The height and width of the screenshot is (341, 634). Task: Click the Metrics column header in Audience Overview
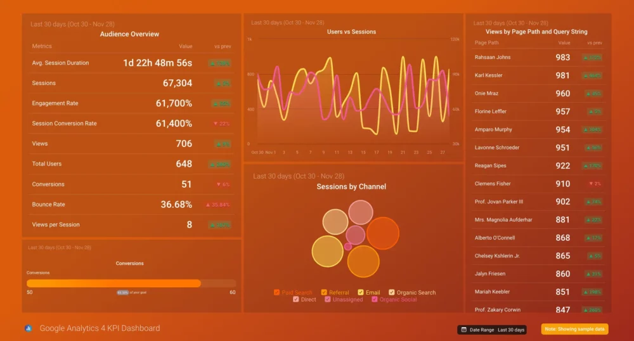tap(42, 46)
